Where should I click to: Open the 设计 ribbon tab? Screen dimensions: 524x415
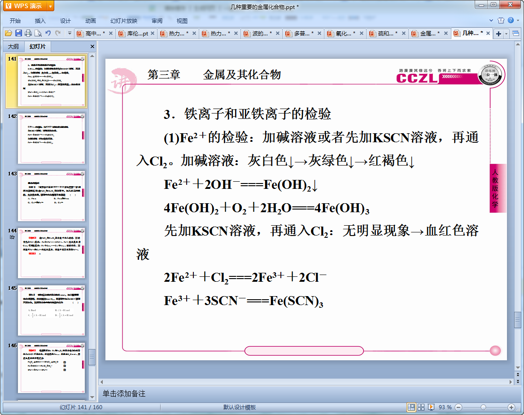click(x=65, y=21)
